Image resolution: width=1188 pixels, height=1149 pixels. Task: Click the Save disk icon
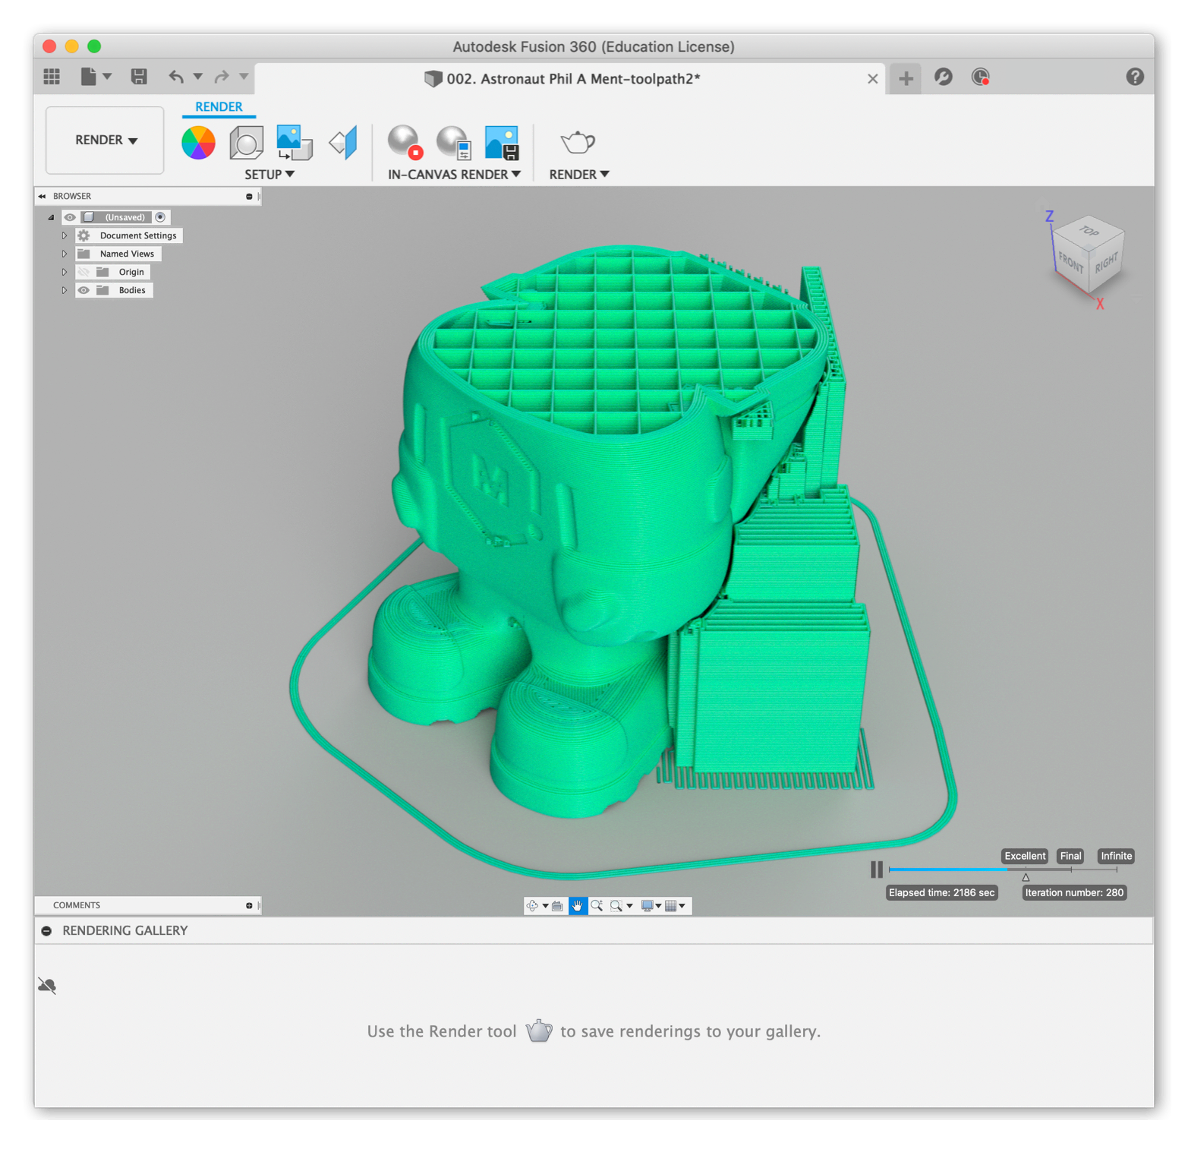point(139,77)
